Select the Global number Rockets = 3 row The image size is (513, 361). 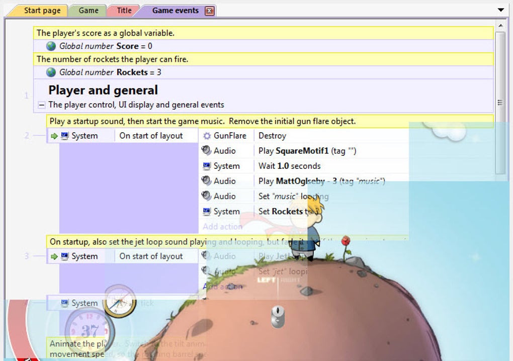click(264, 72)
